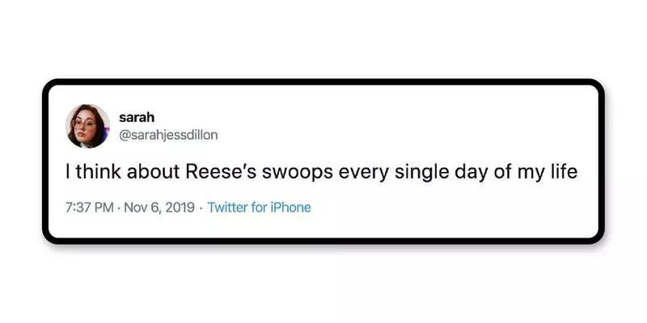Image resolution: width=647 pixels, height=323 pixels.
Task: Open the "Twitter for iPhone" source link
Action: (259, 208)
